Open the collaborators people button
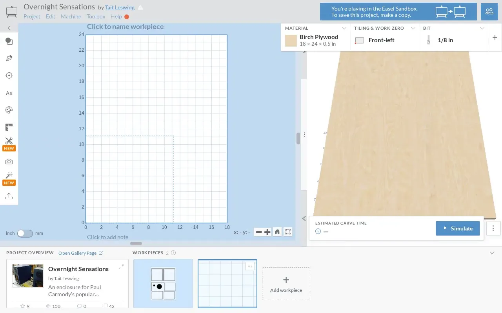502x313 pixels. click(x=489, y=11)
